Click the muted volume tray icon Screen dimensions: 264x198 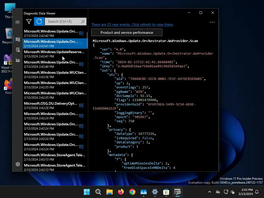tap(233, 192)
